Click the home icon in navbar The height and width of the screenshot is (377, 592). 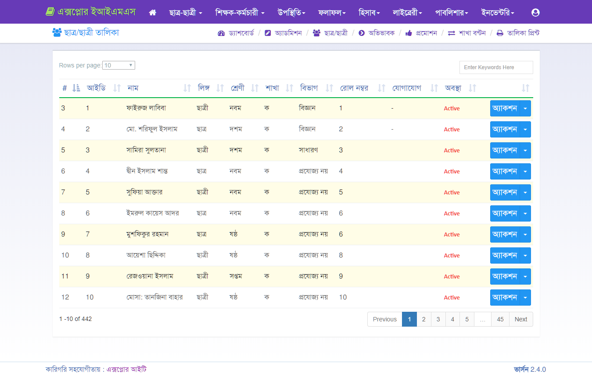[x=153, y=13]
